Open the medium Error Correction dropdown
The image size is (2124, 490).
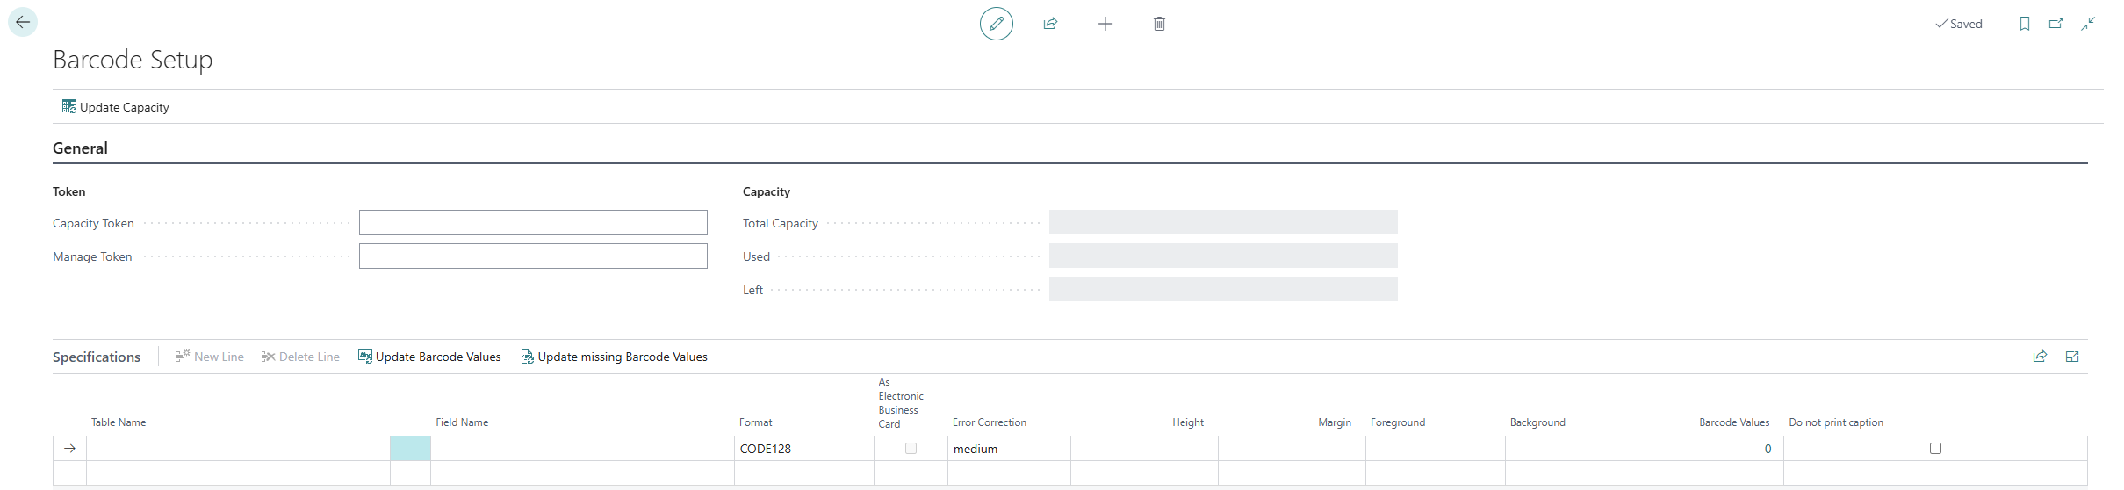point(1009,449)
